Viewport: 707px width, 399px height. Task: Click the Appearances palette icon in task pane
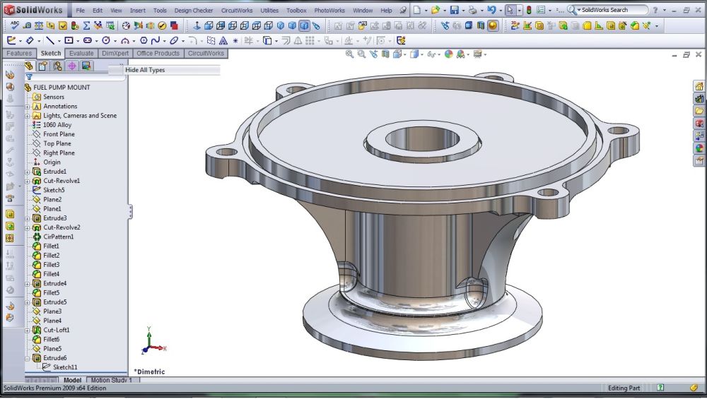(x=699, y=148)
